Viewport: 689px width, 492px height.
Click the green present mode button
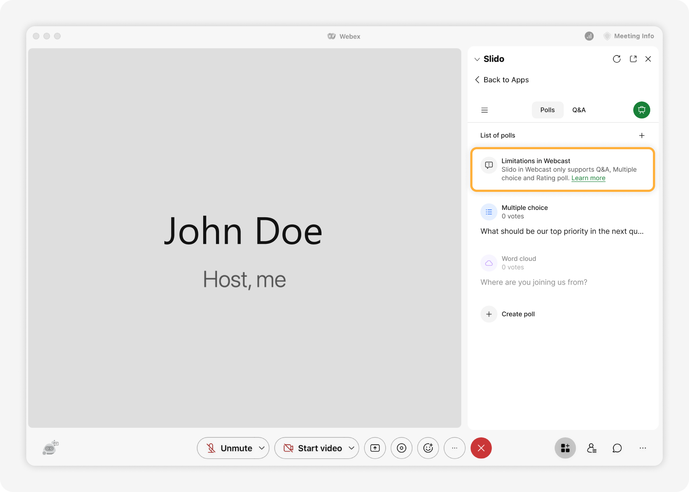641,110
